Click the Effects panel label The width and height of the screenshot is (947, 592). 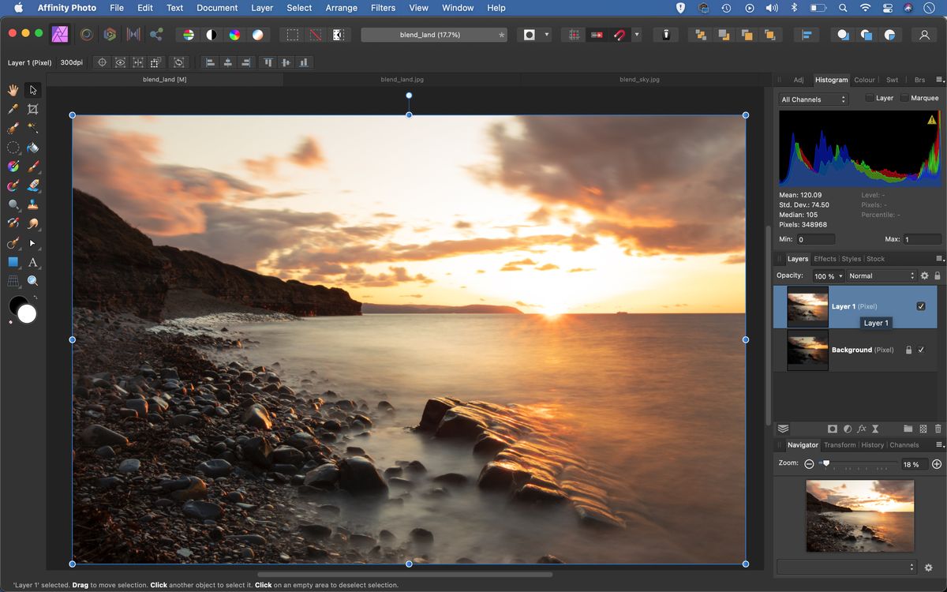825,258
